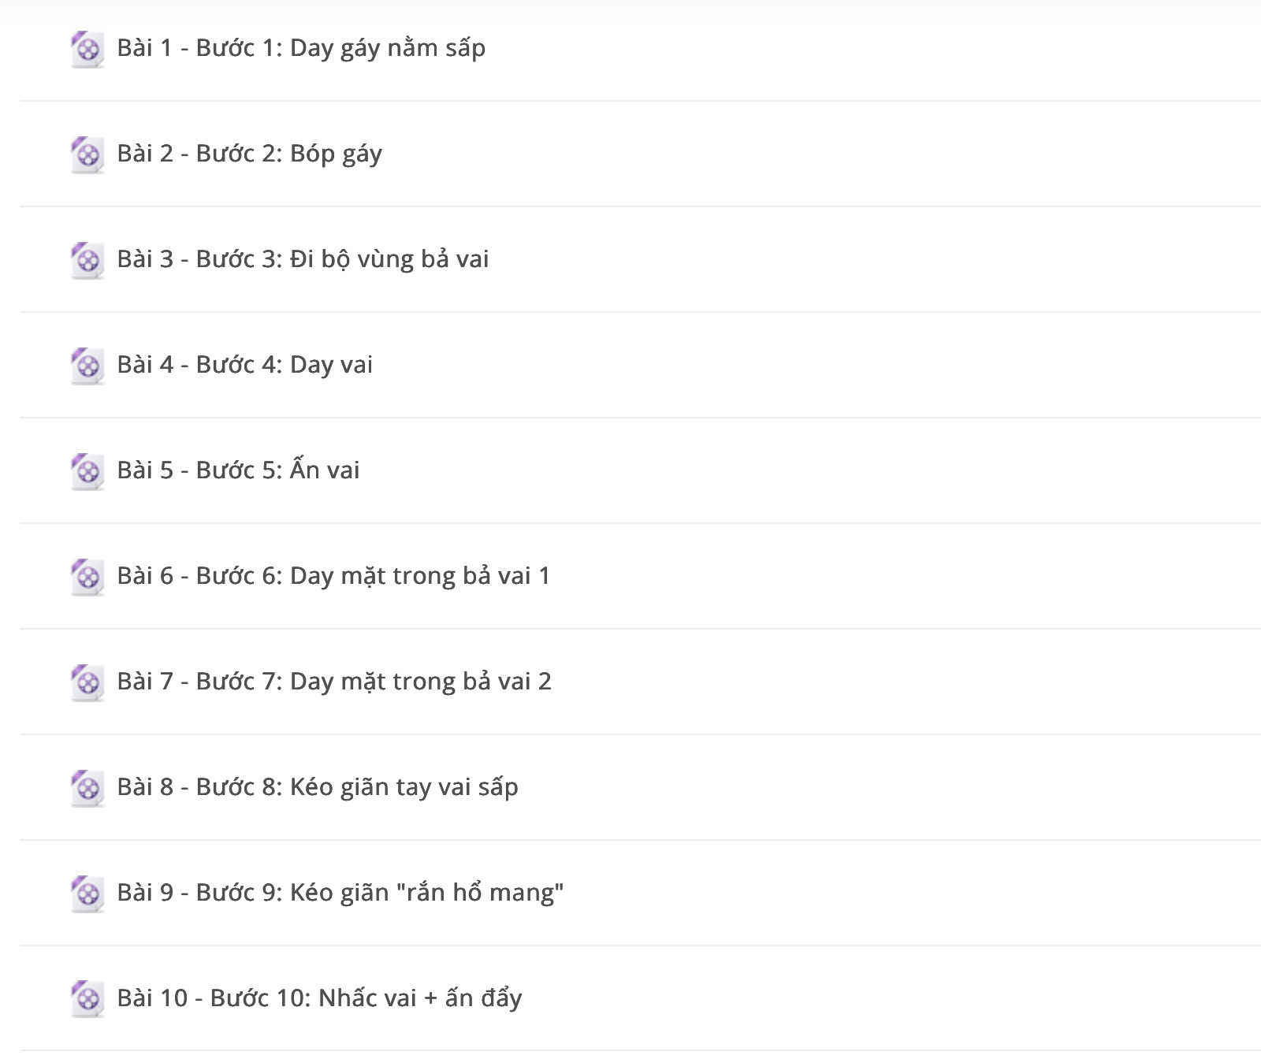Open the video icon for Ấn vai lesson

point(87,472)
